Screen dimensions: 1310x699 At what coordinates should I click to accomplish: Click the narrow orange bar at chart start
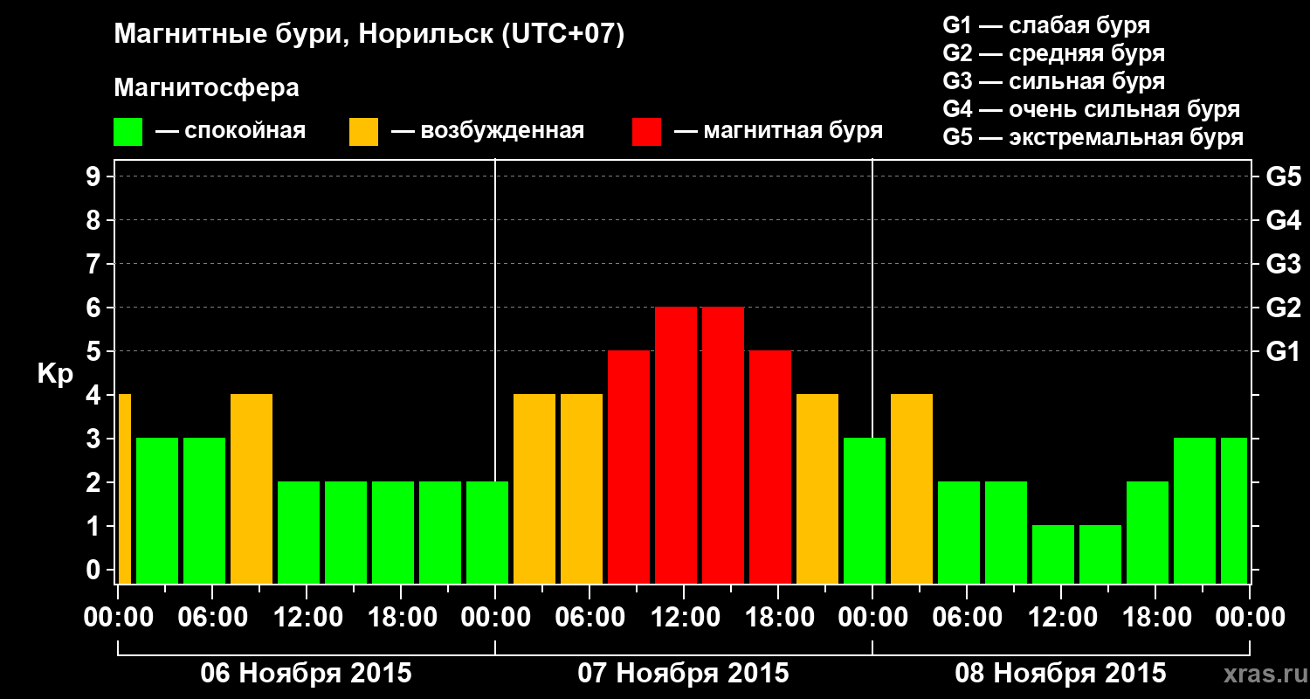(x=124, y=488)
